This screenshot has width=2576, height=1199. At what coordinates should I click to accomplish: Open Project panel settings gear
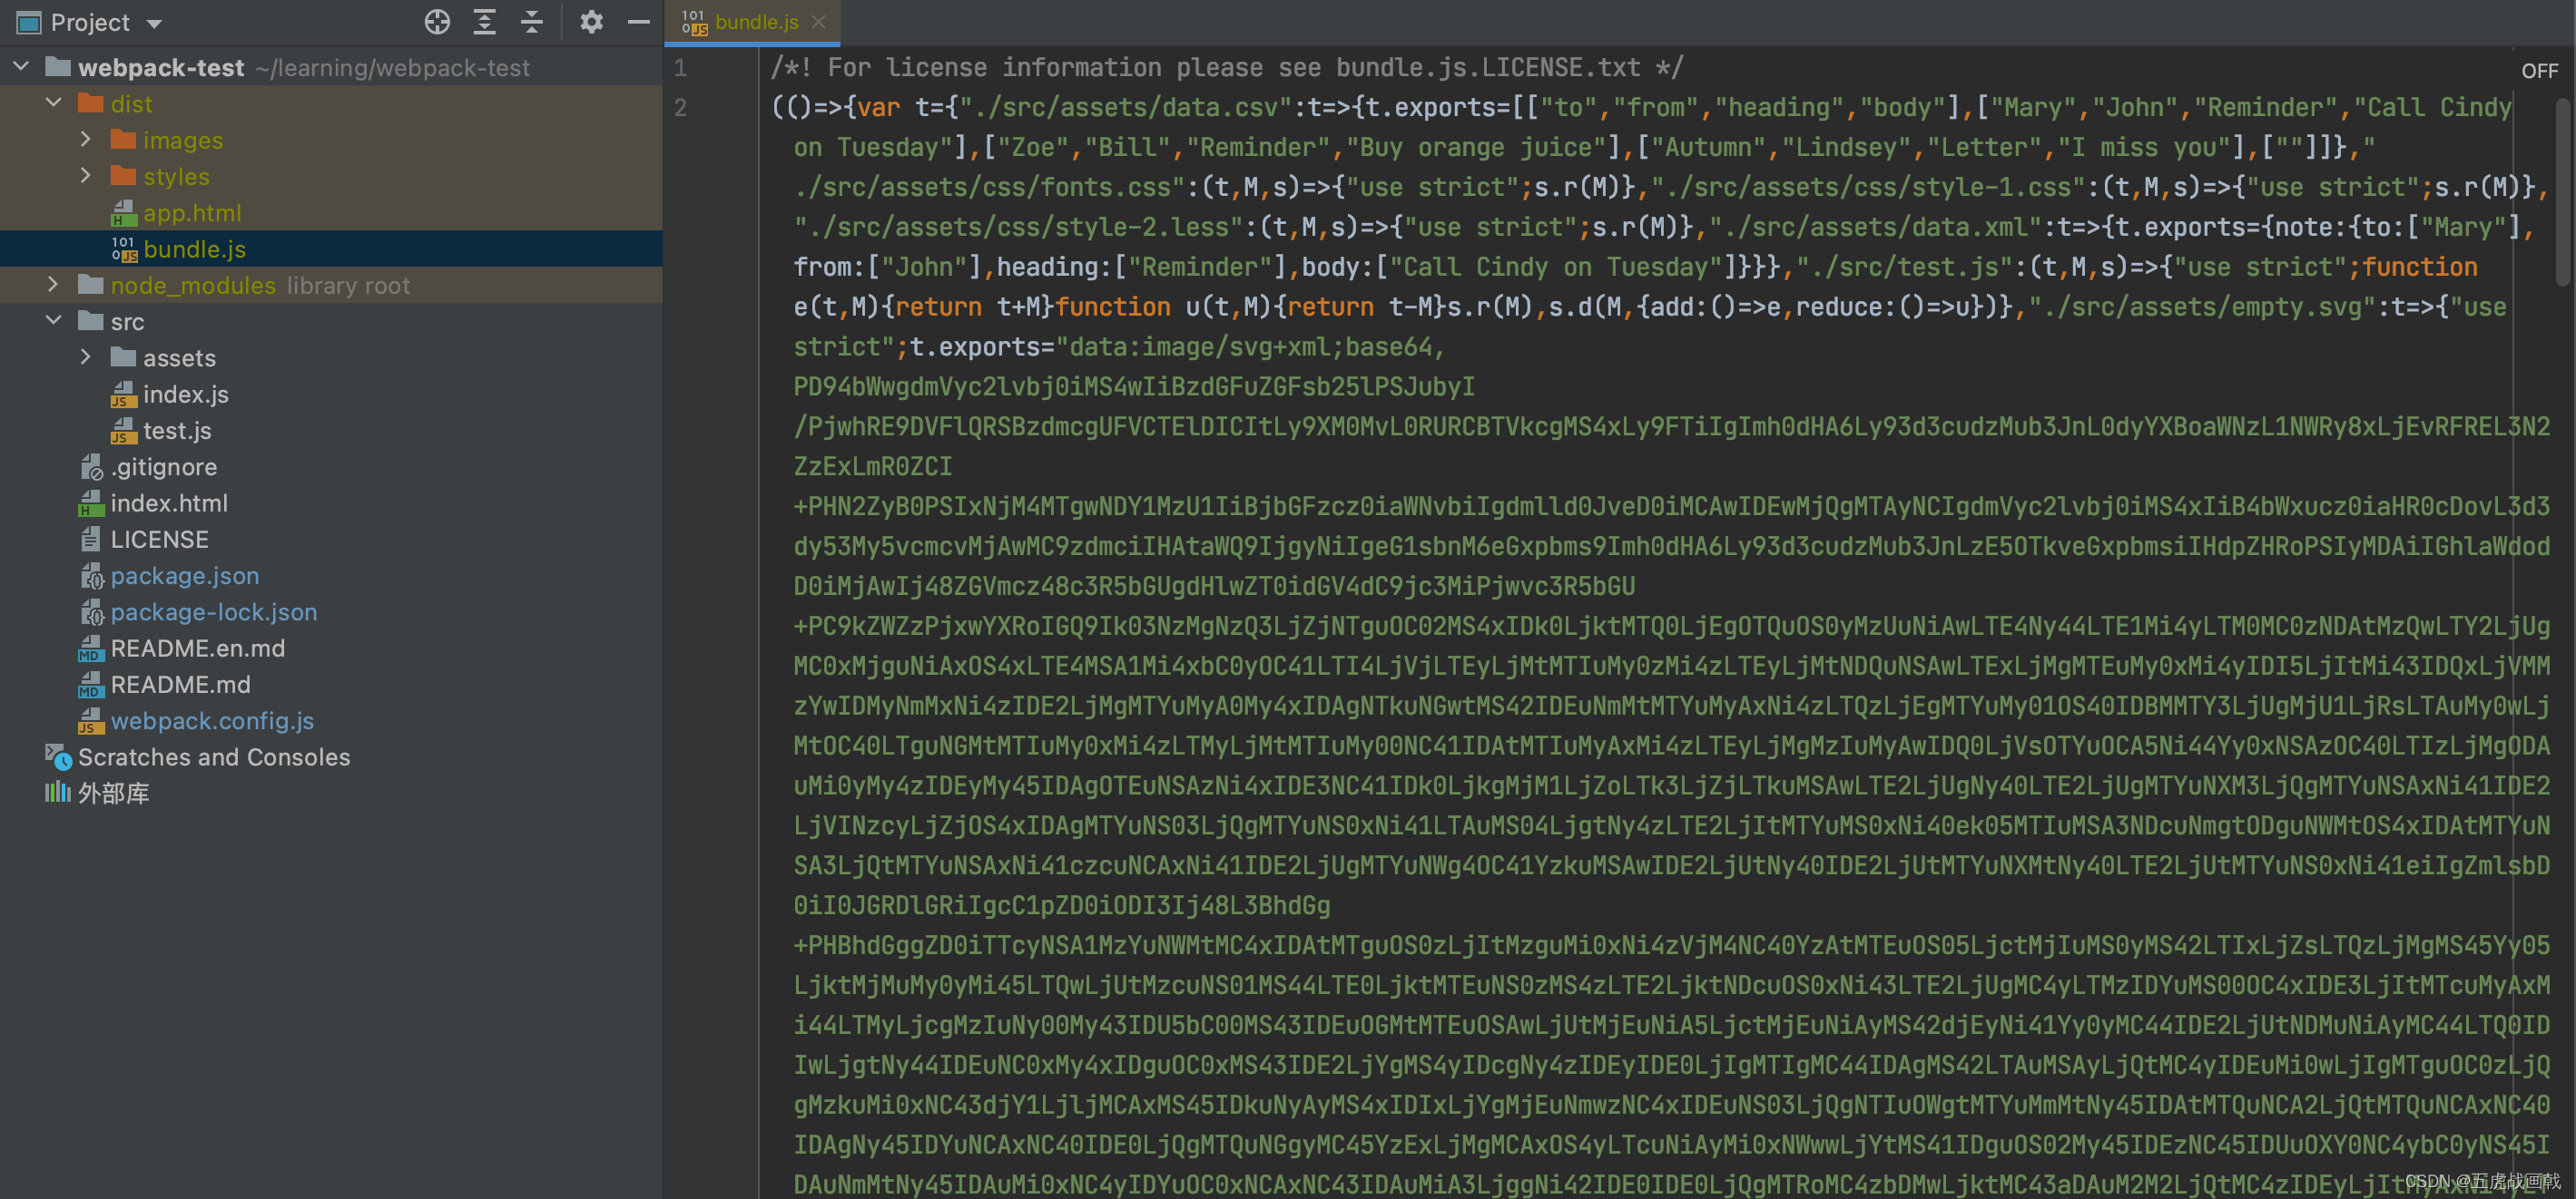click(591, 22)
